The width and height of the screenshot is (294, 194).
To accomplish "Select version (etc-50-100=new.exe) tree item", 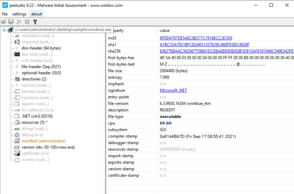I will click(48, 147).
